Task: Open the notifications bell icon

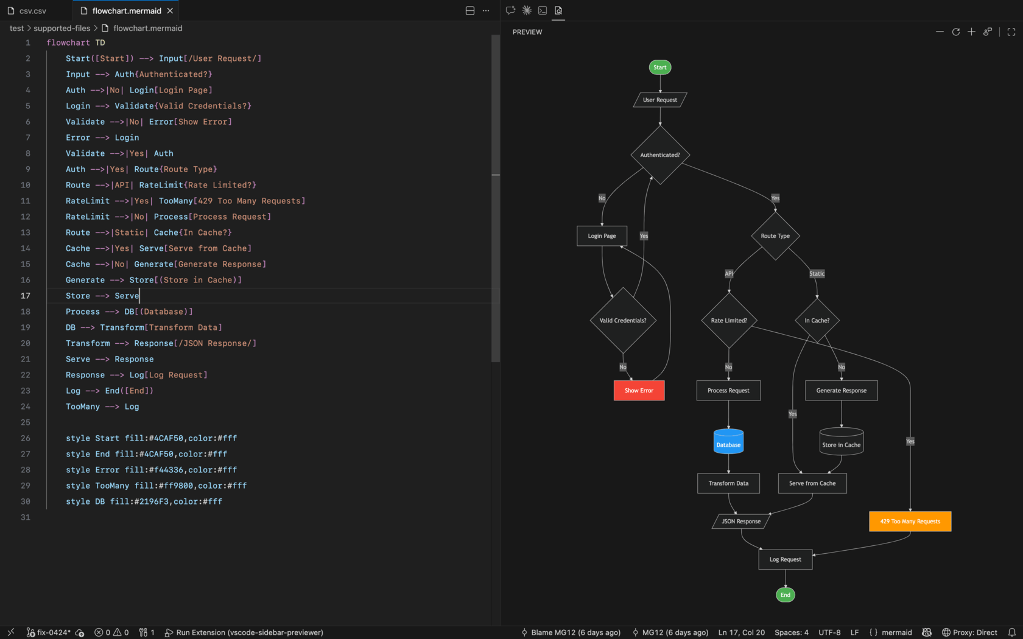Action: tap(1011, 632)
